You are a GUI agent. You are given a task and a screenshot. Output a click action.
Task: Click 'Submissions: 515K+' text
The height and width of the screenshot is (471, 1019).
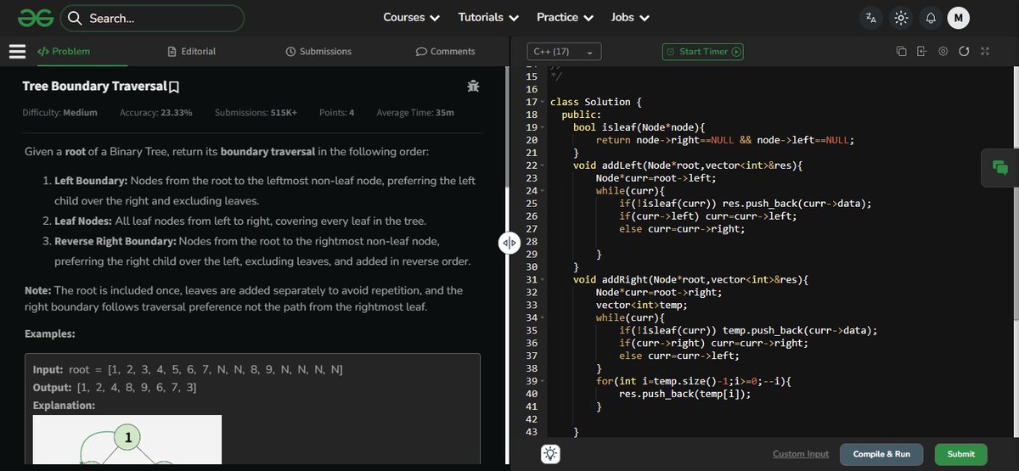[x=256, y=112]
